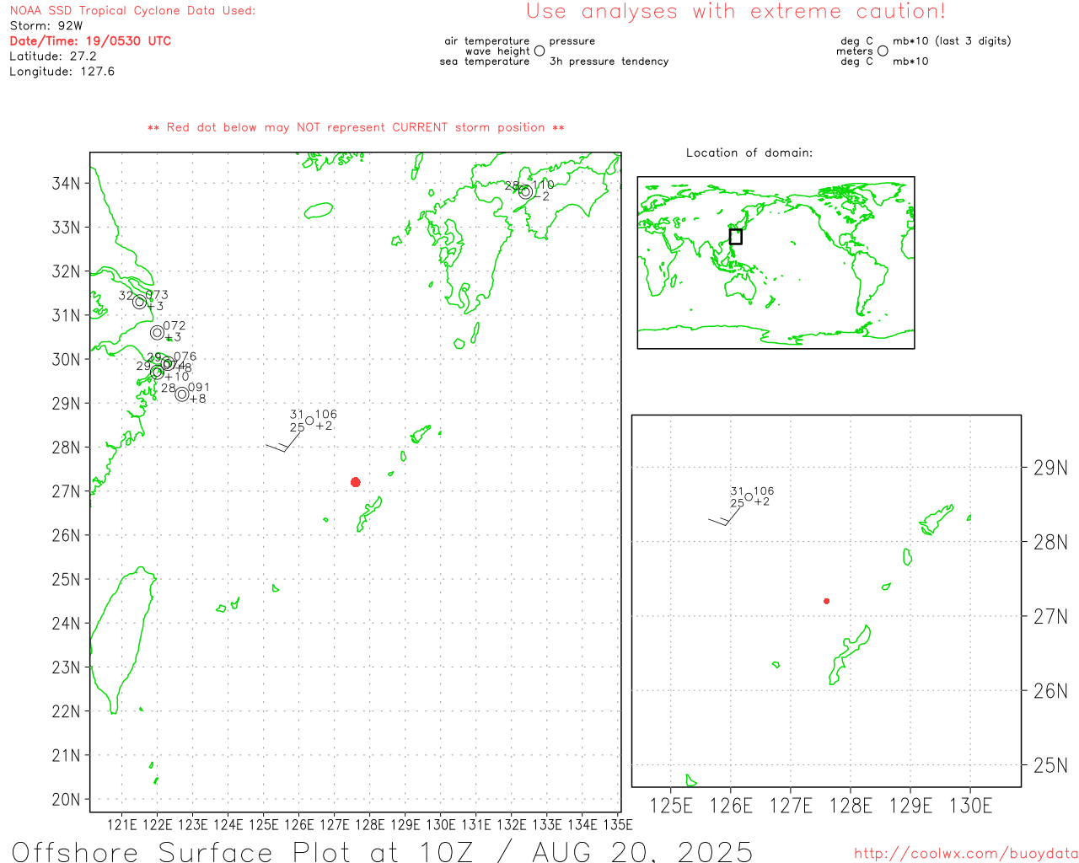Viewport: 1079px width, 863px height.
Task: Open the world locator map thumbnail
Action: point(776,262)
